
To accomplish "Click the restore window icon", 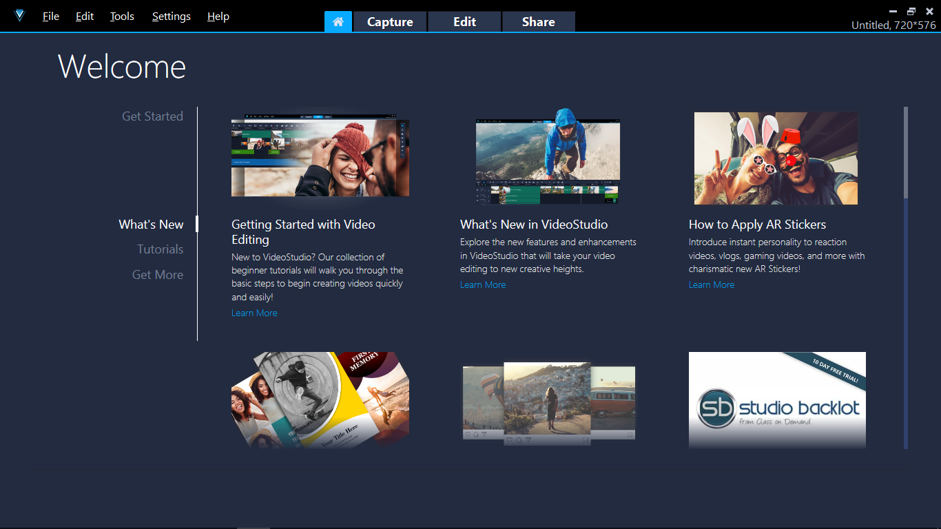I will 911,12.
